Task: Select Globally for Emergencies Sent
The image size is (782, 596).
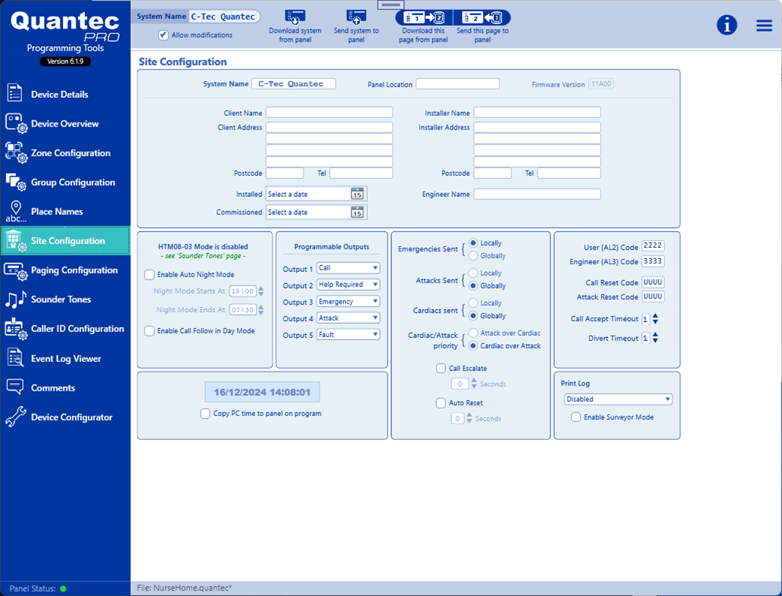Action: click(473, 255)
